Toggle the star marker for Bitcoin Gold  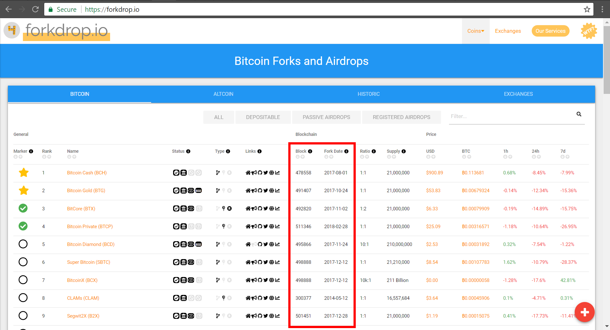[24, 190]
